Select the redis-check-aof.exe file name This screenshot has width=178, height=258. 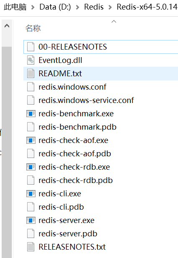pyautogui.click(x=74, y=140)
